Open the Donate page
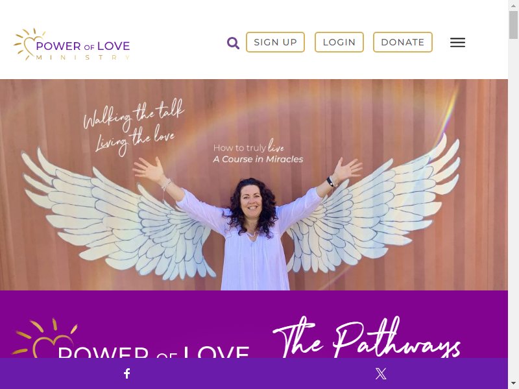519x389 pixels. tap(402, 42)
